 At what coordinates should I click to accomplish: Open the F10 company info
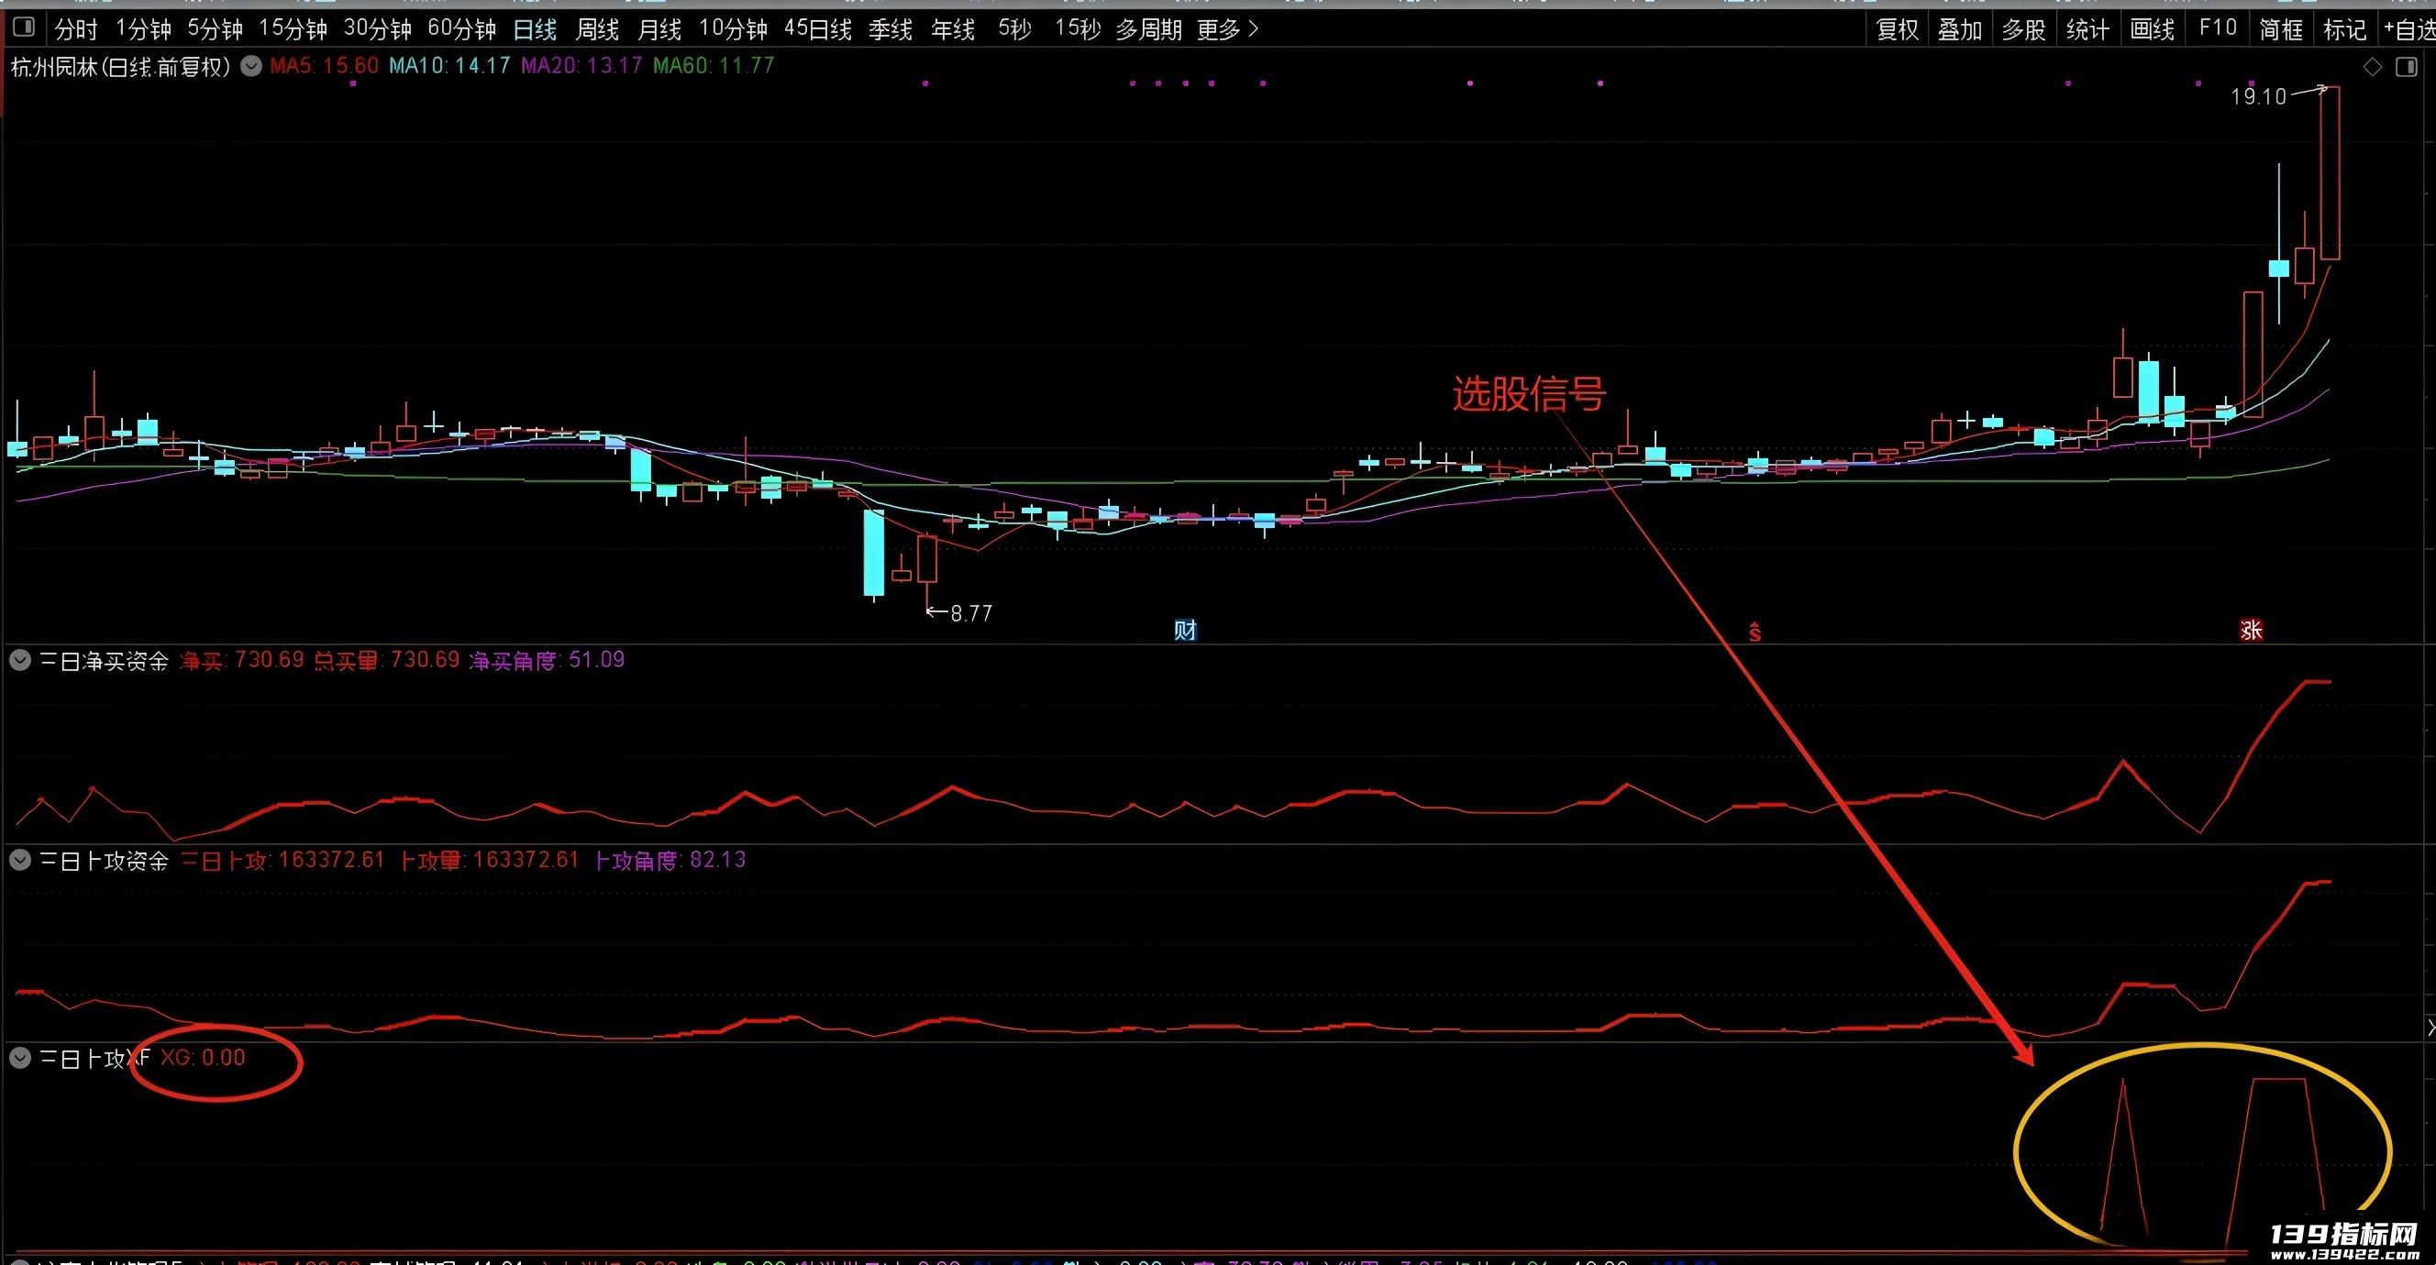tap(2218, 28)
